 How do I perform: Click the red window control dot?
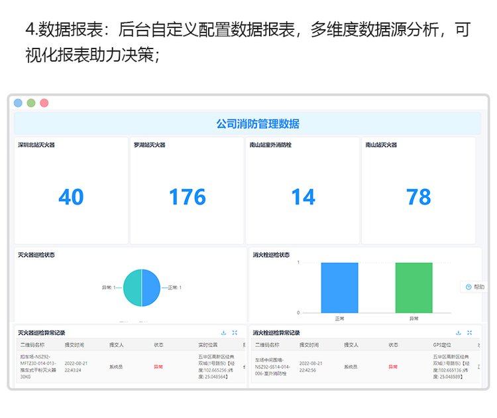point(44,103)
